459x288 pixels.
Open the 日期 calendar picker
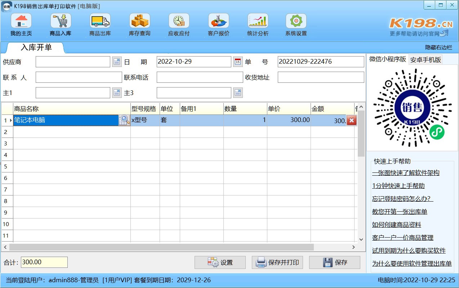238,62
